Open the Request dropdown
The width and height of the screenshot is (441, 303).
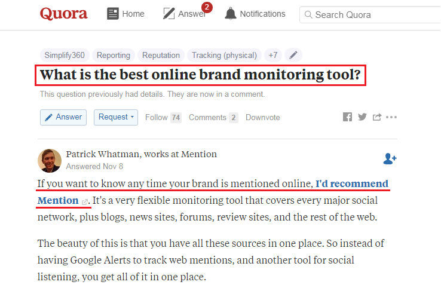[x=116, y=117]
